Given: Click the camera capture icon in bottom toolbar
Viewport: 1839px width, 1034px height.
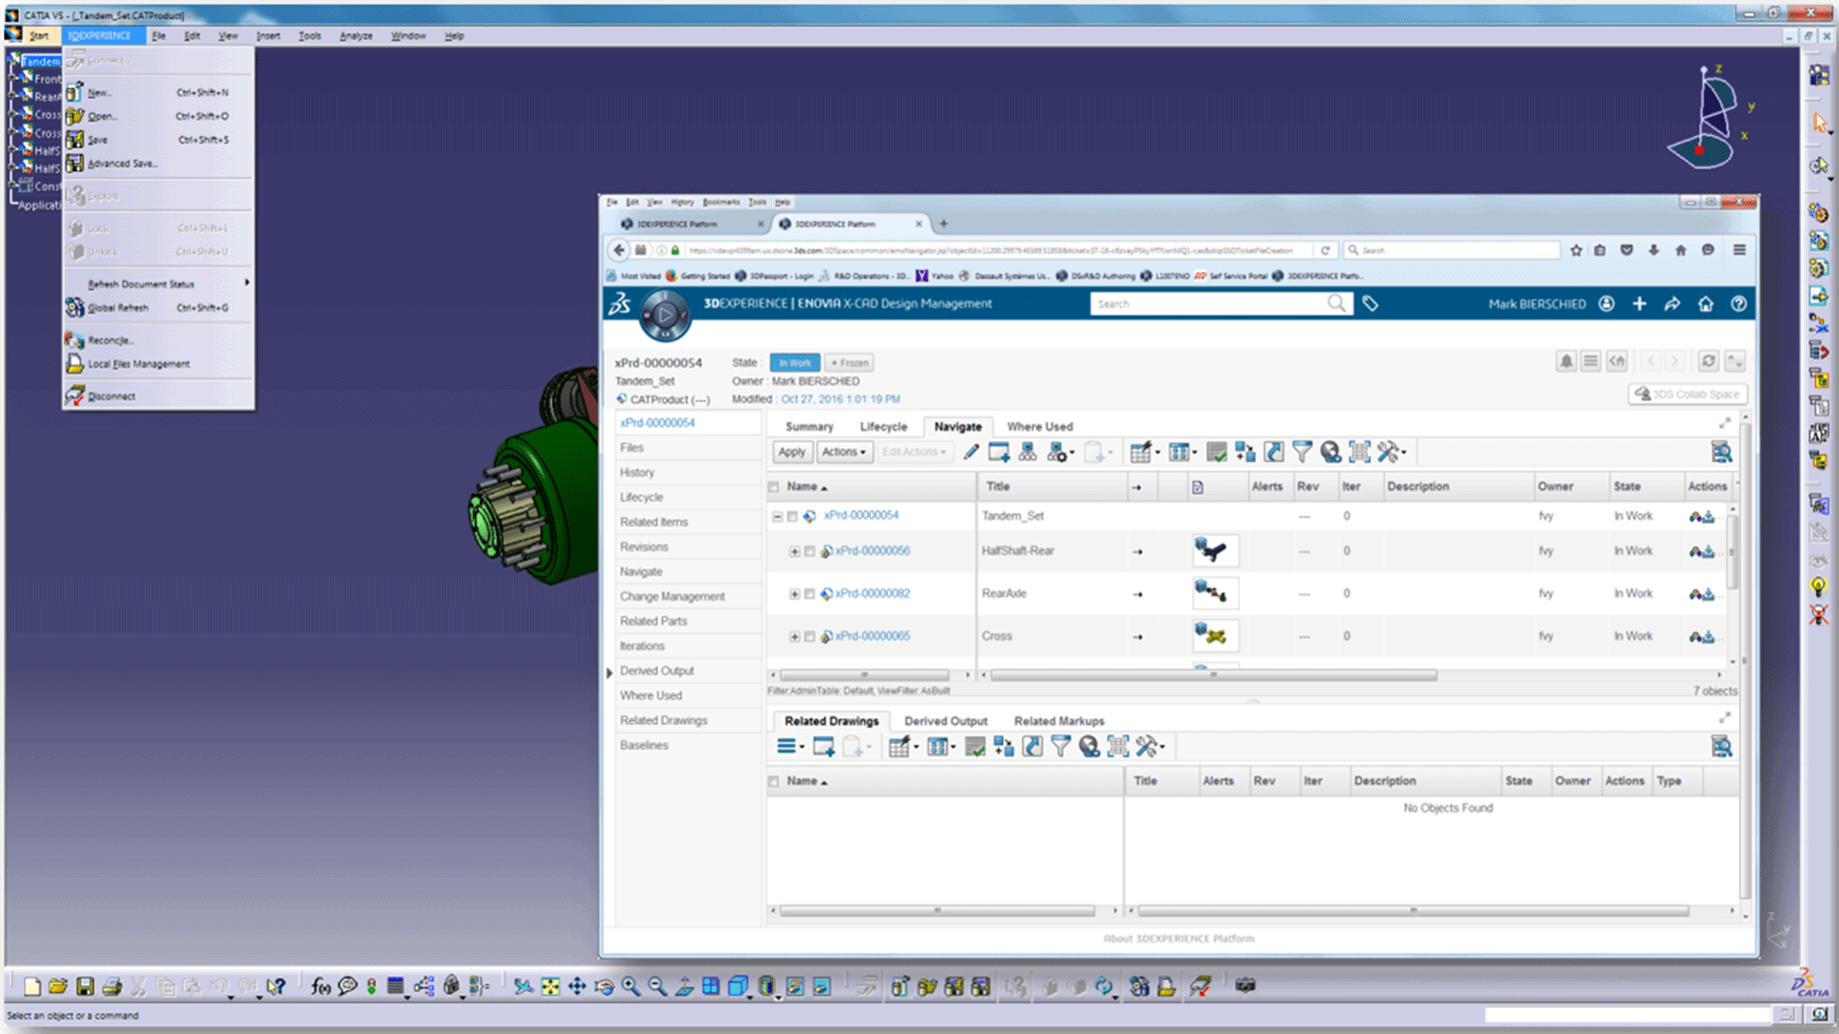Looking at the screenshot, I should (x=1245, y=985).
